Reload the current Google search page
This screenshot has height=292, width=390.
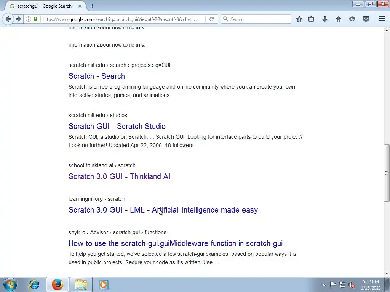(x=211, y=19)
